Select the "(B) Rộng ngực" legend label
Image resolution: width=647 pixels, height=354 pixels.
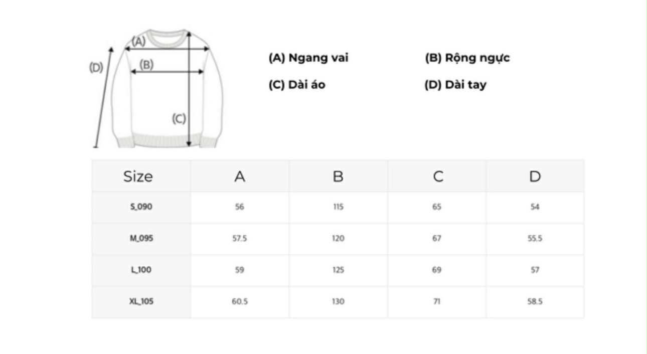[x=467, y=58]
